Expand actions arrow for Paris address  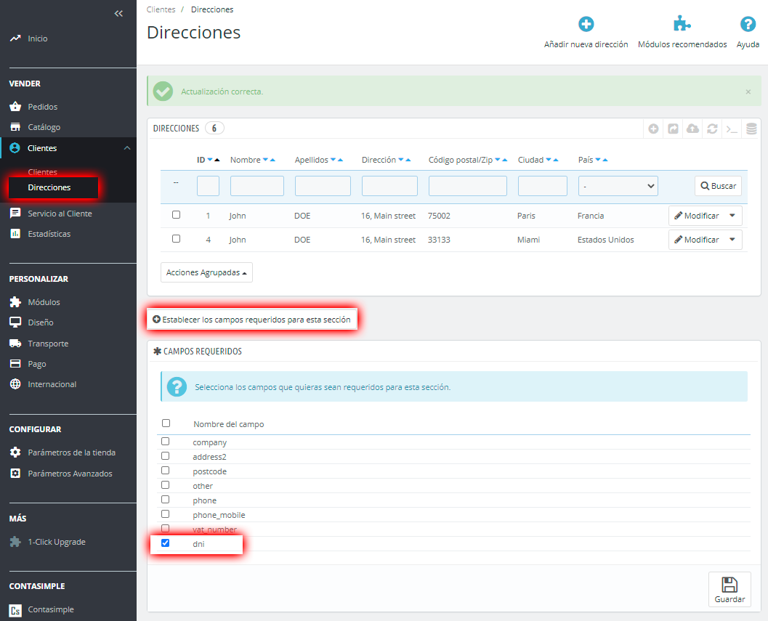click(732, 216)
